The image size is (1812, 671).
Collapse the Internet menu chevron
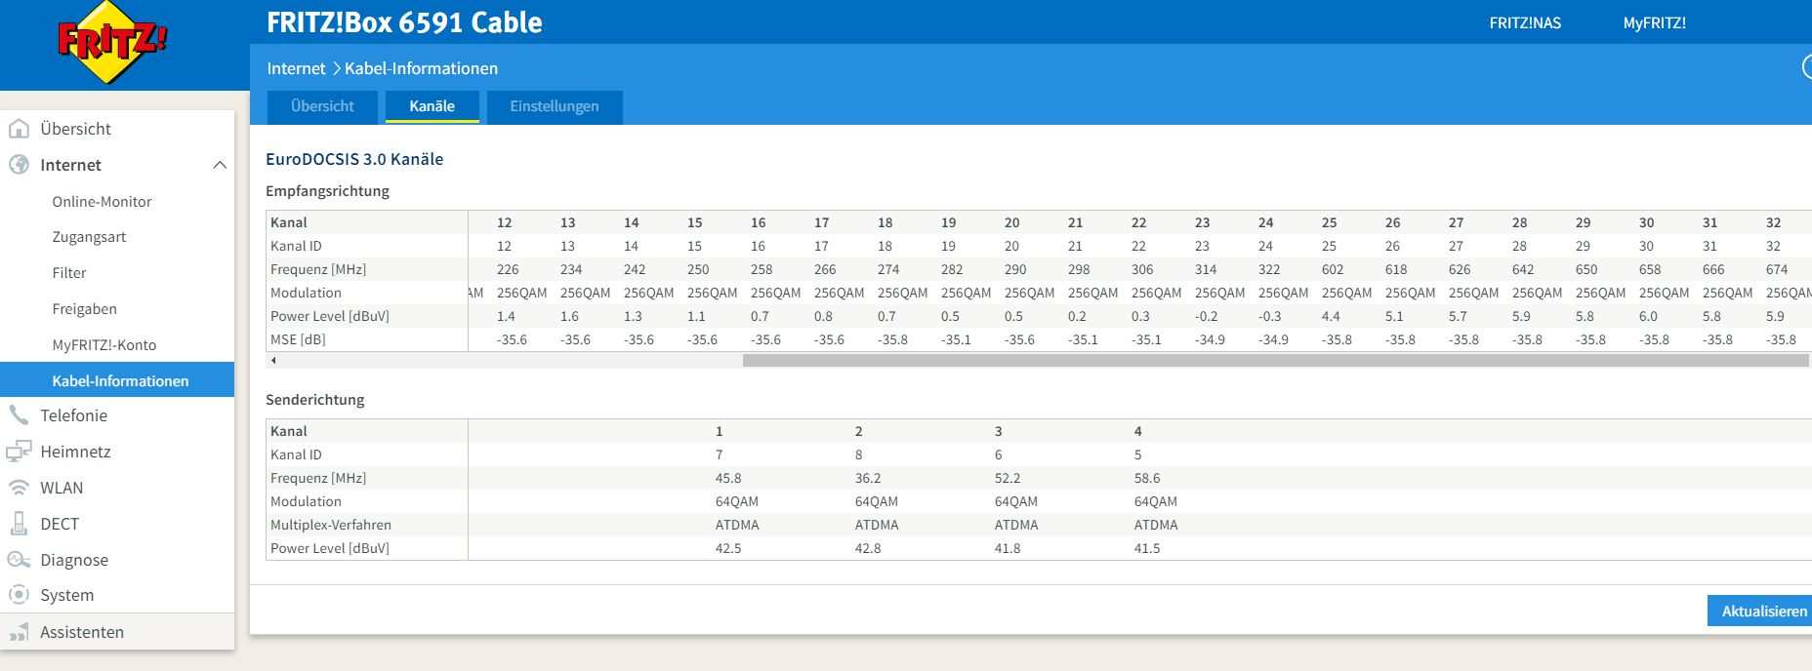[x=220, y=165]
